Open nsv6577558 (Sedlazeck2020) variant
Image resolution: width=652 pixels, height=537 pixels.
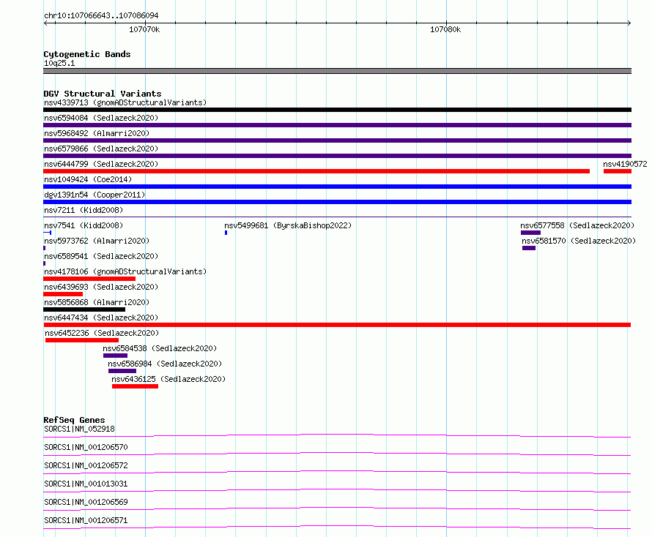(577, 225)
